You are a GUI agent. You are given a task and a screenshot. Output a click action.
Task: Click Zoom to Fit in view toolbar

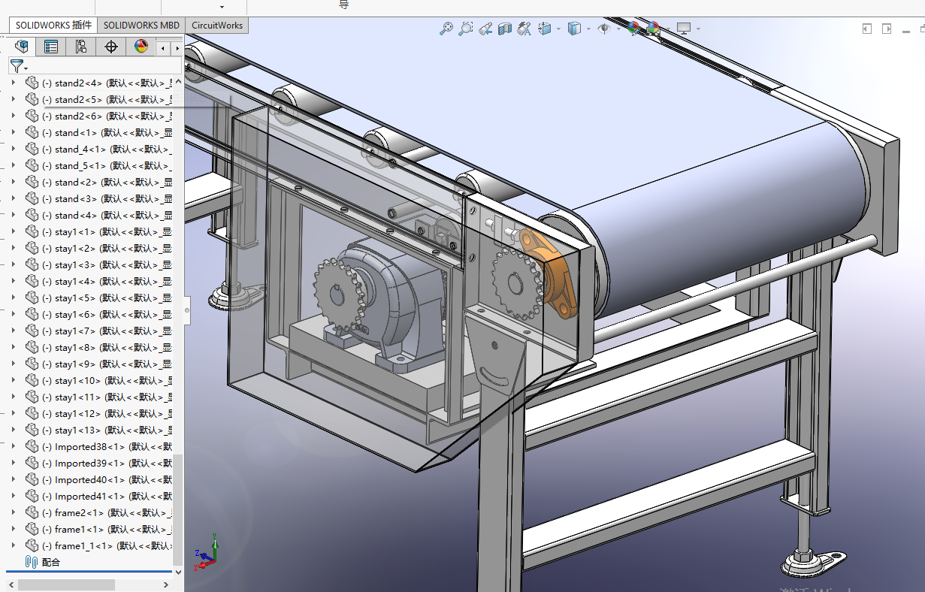[446, 29]
